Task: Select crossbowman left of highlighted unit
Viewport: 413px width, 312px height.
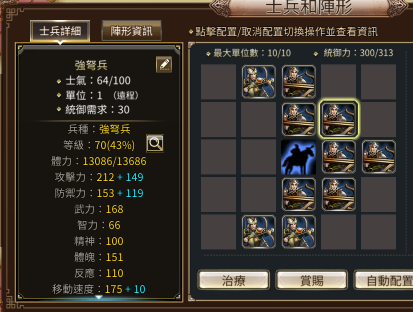Action: tap(298, 119)
